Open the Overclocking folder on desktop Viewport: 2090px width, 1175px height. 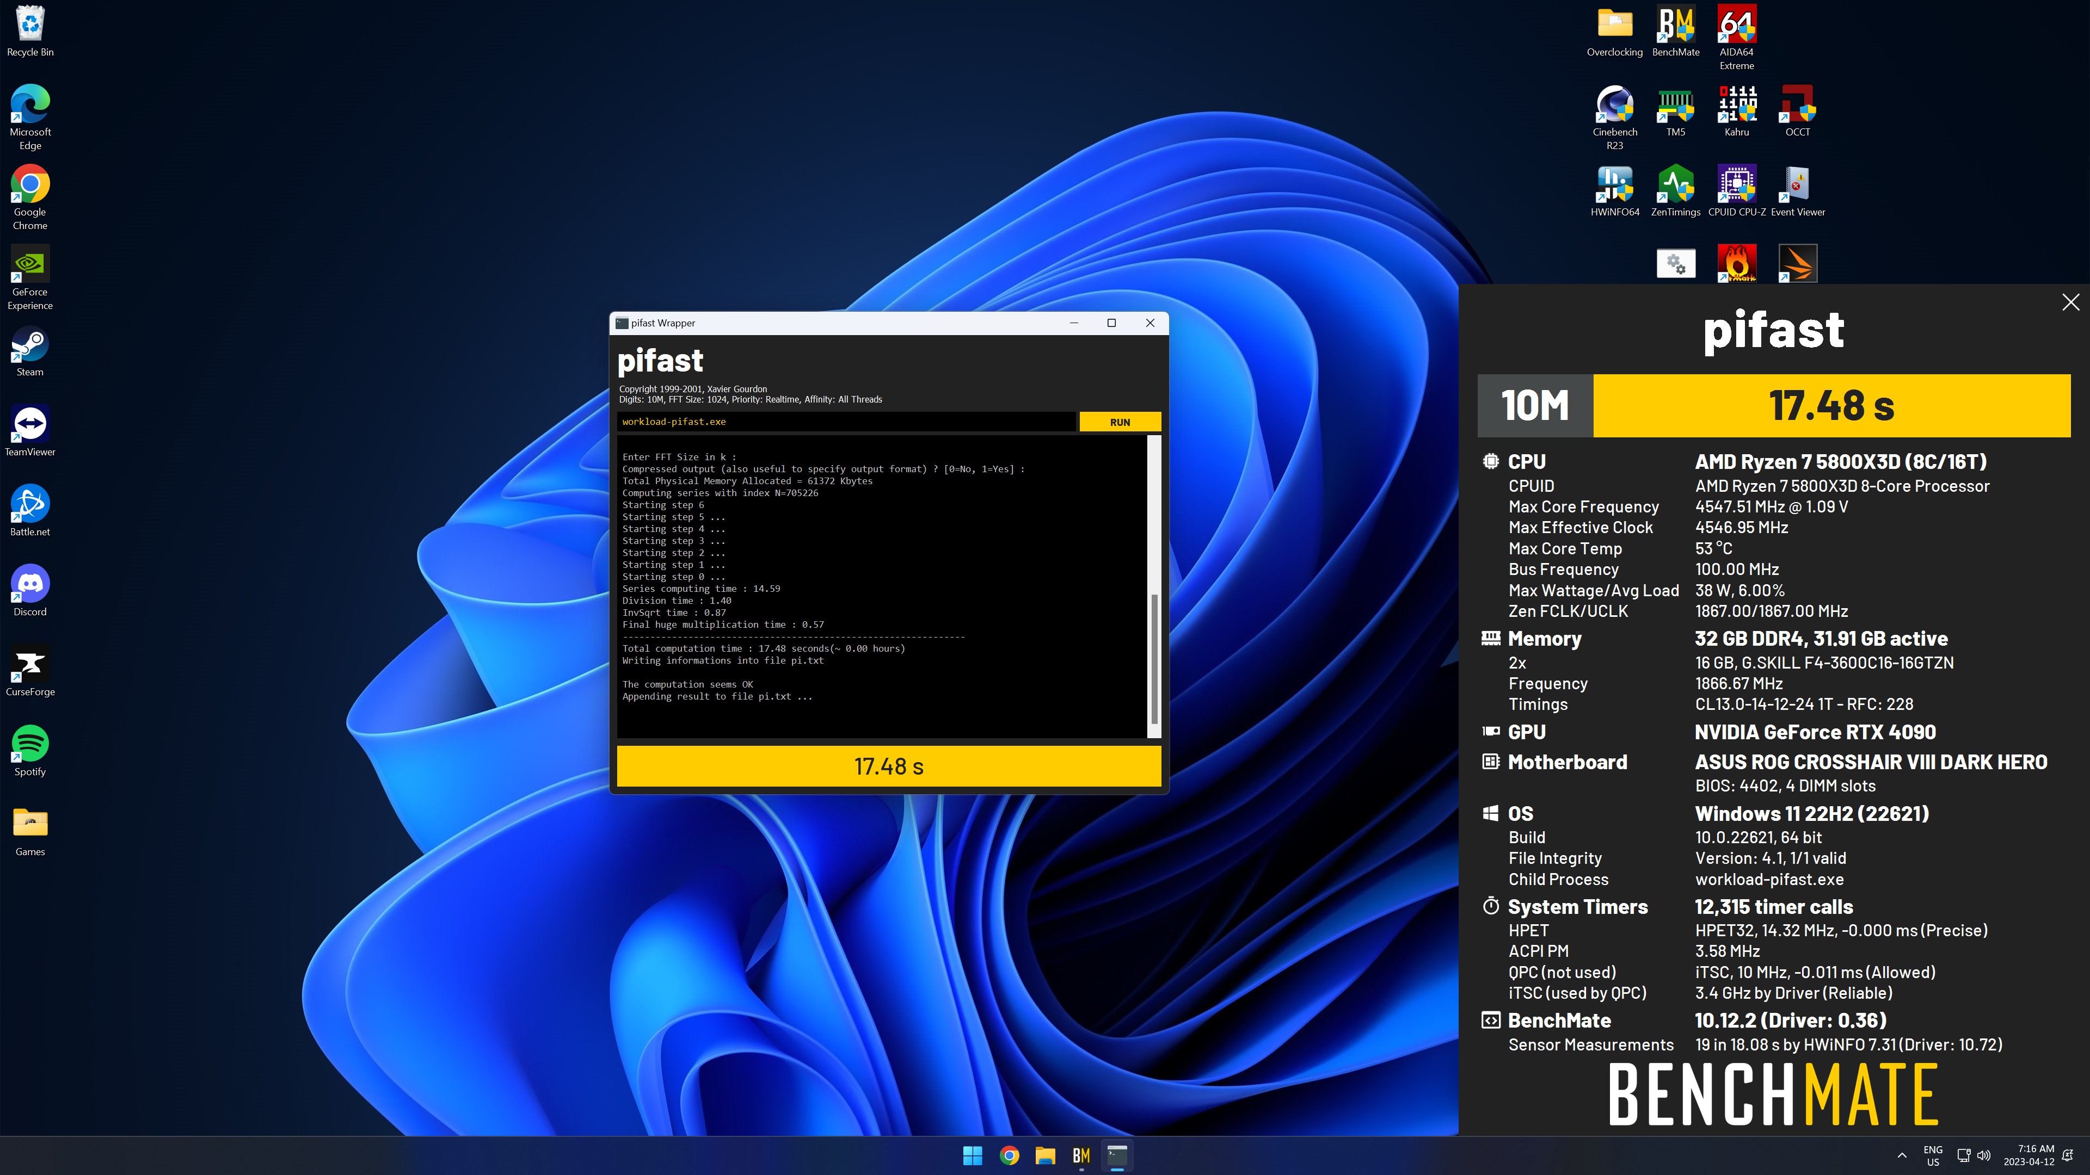click(1614, 31)
